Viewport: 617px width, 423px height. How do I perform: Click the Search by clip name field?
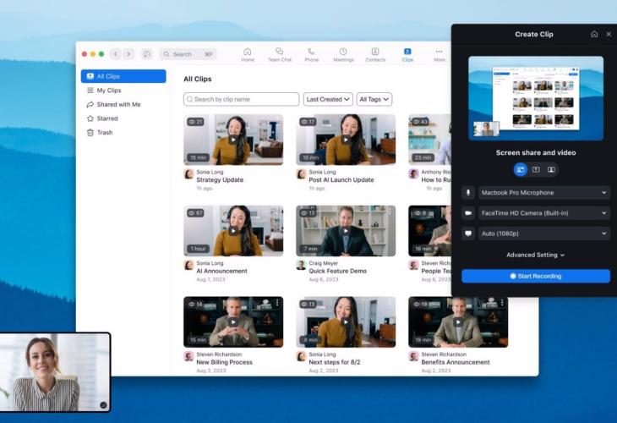tap(242, 99)
